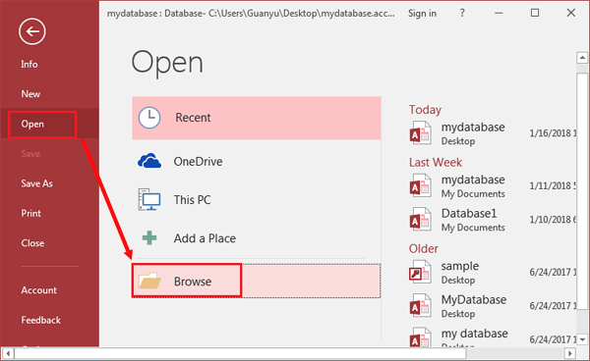Click the green plus Add a Place icon
Screen dimensions: 590x361
point(149,238)
